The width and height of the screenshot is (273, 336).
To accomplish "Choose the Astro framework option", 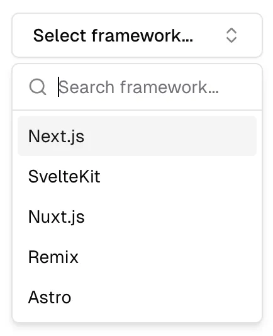I will [137, 297].
